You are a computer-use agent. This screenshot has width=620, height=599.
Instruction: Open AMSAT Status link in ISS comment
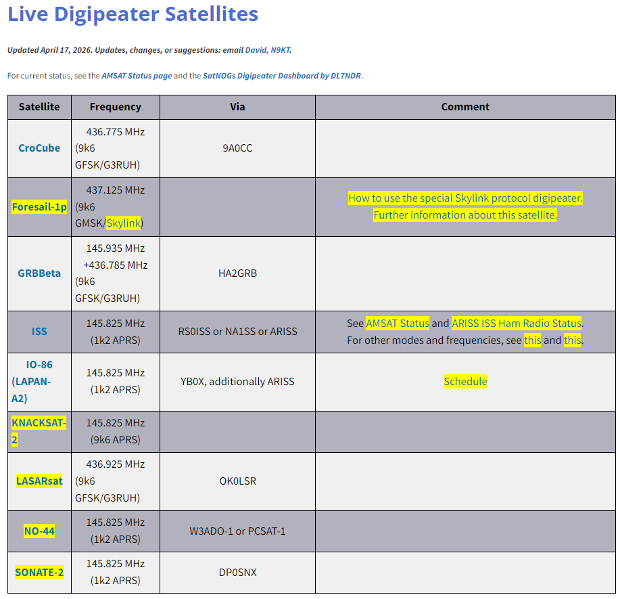(398, 323)
